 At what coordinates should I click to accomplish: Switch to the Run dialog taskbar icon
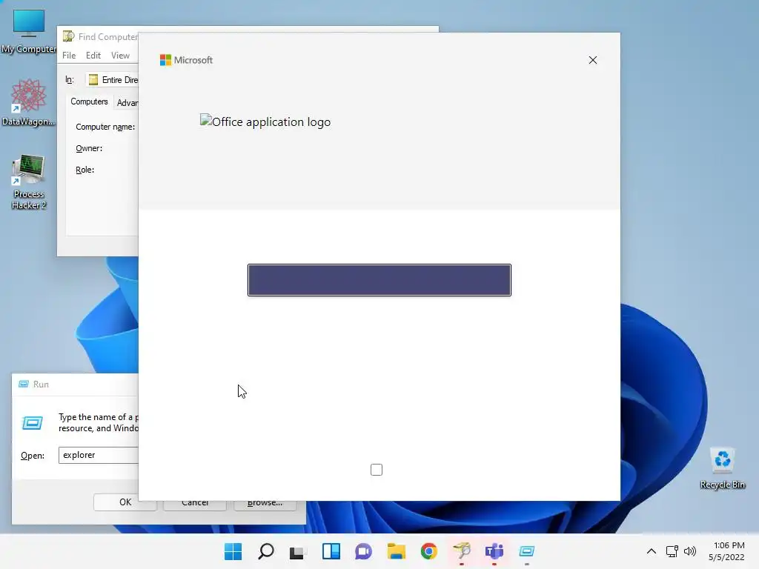click(527, 551)
